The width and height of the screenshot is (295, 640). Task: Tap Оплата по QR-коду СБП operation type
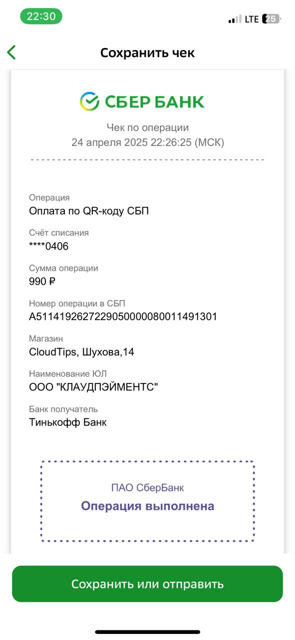(x=89, y=211)
